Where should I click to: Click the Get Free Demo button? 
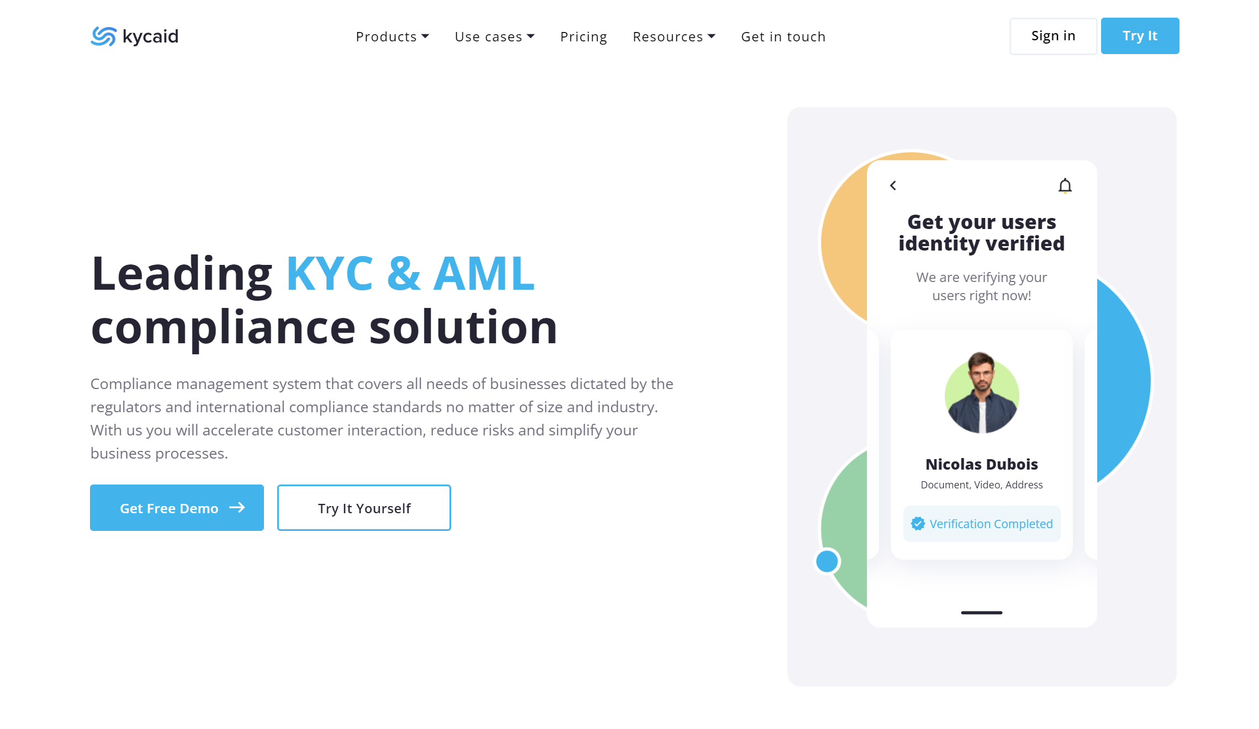(x=177, y=508)
